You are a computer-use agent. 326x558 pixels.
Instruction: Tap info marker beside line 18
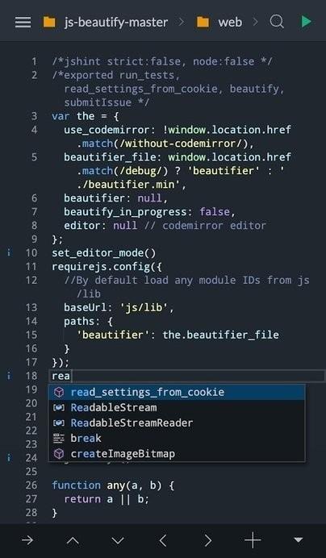point(9,376)
